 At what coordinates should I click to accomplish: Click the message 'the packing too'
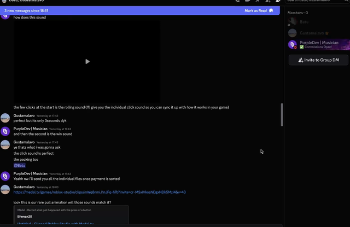tap(26, 159)
